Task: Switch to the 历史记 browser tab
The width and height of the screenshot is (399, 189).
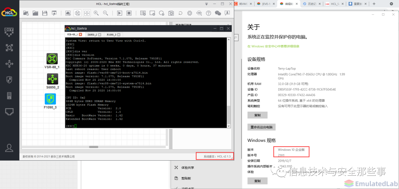Action: (x=311, y=4)
